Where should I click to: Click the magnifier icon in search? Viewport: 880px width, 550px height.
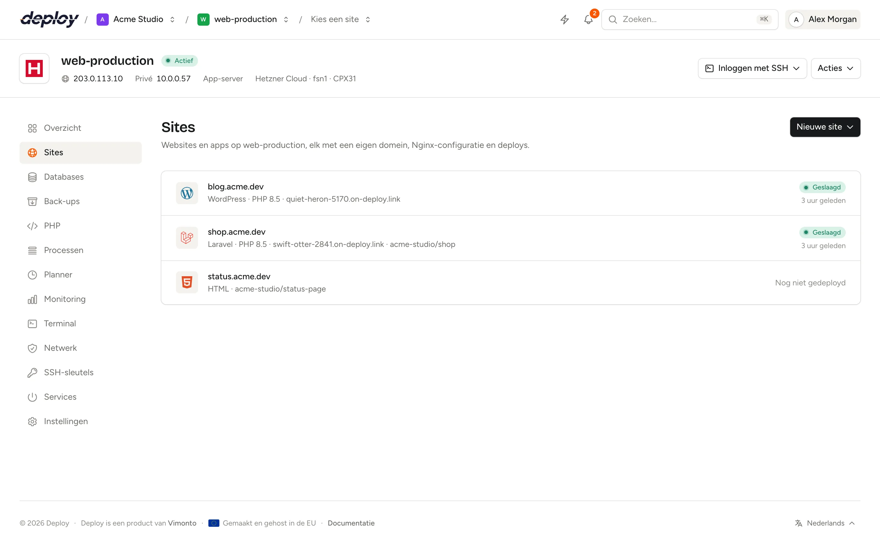tap(613, 19)
